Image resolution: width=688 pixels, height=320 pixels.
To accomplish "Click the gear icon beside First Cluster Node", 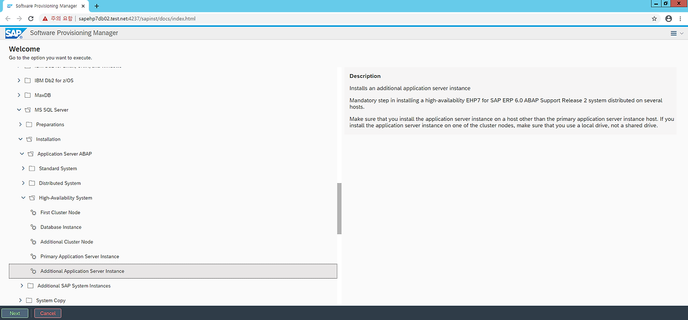I will (x=33, y=213).
